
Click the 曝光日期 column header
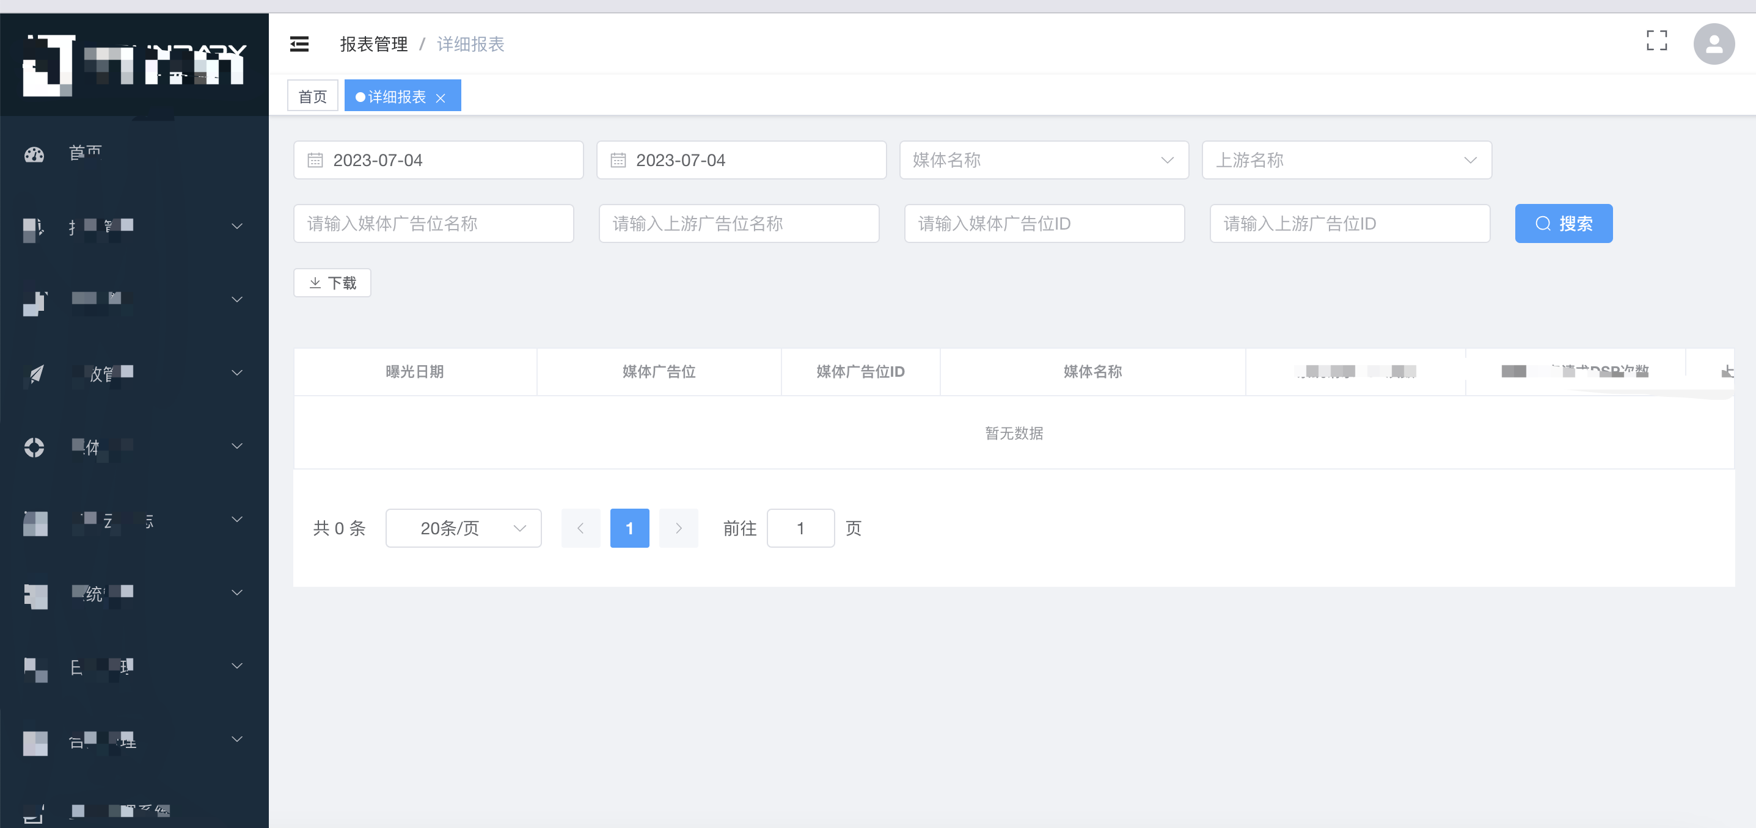[x=415, y=371]
